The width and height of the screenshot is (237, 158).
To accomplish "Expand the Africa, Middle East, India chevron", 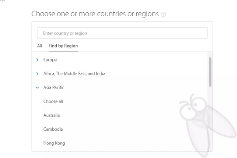I will [x=37, y=74].
